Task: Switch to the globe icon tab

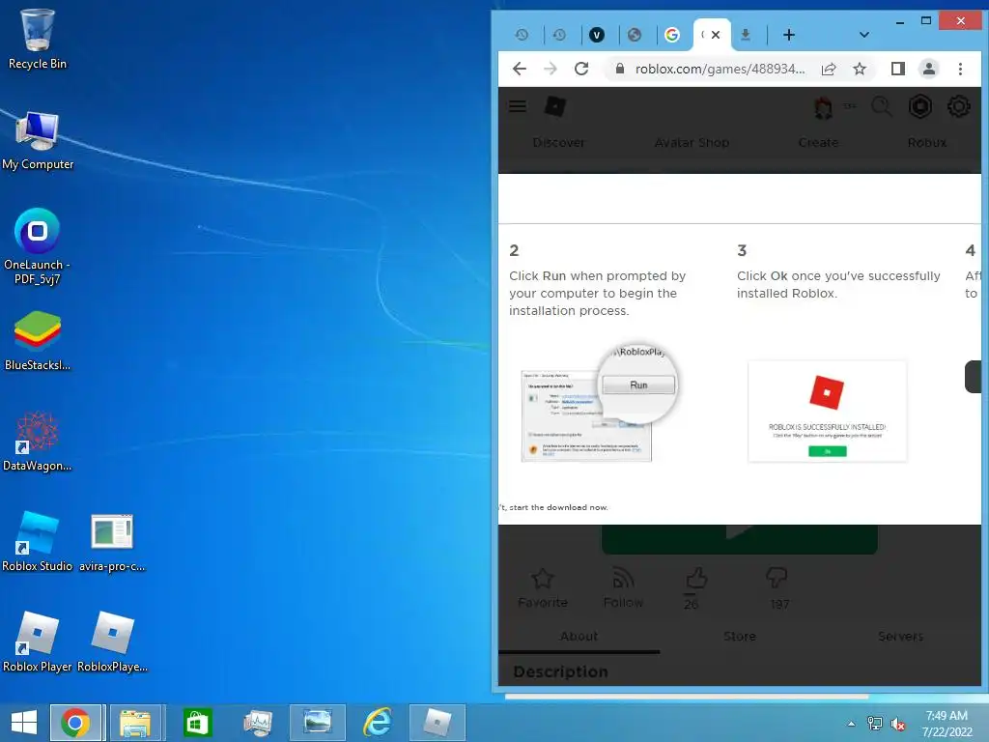Action: 635,35
